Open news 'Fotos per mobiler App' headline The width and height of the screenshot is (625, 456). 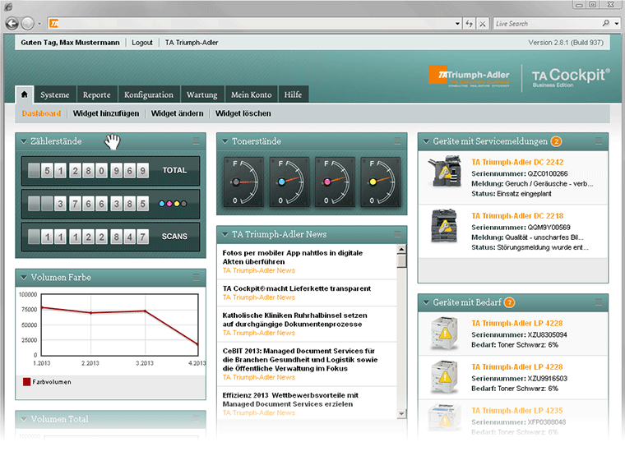pos(293,257)
